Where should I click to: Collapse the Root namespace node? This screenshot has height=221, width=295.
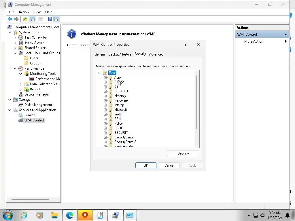tap(100, 73)
